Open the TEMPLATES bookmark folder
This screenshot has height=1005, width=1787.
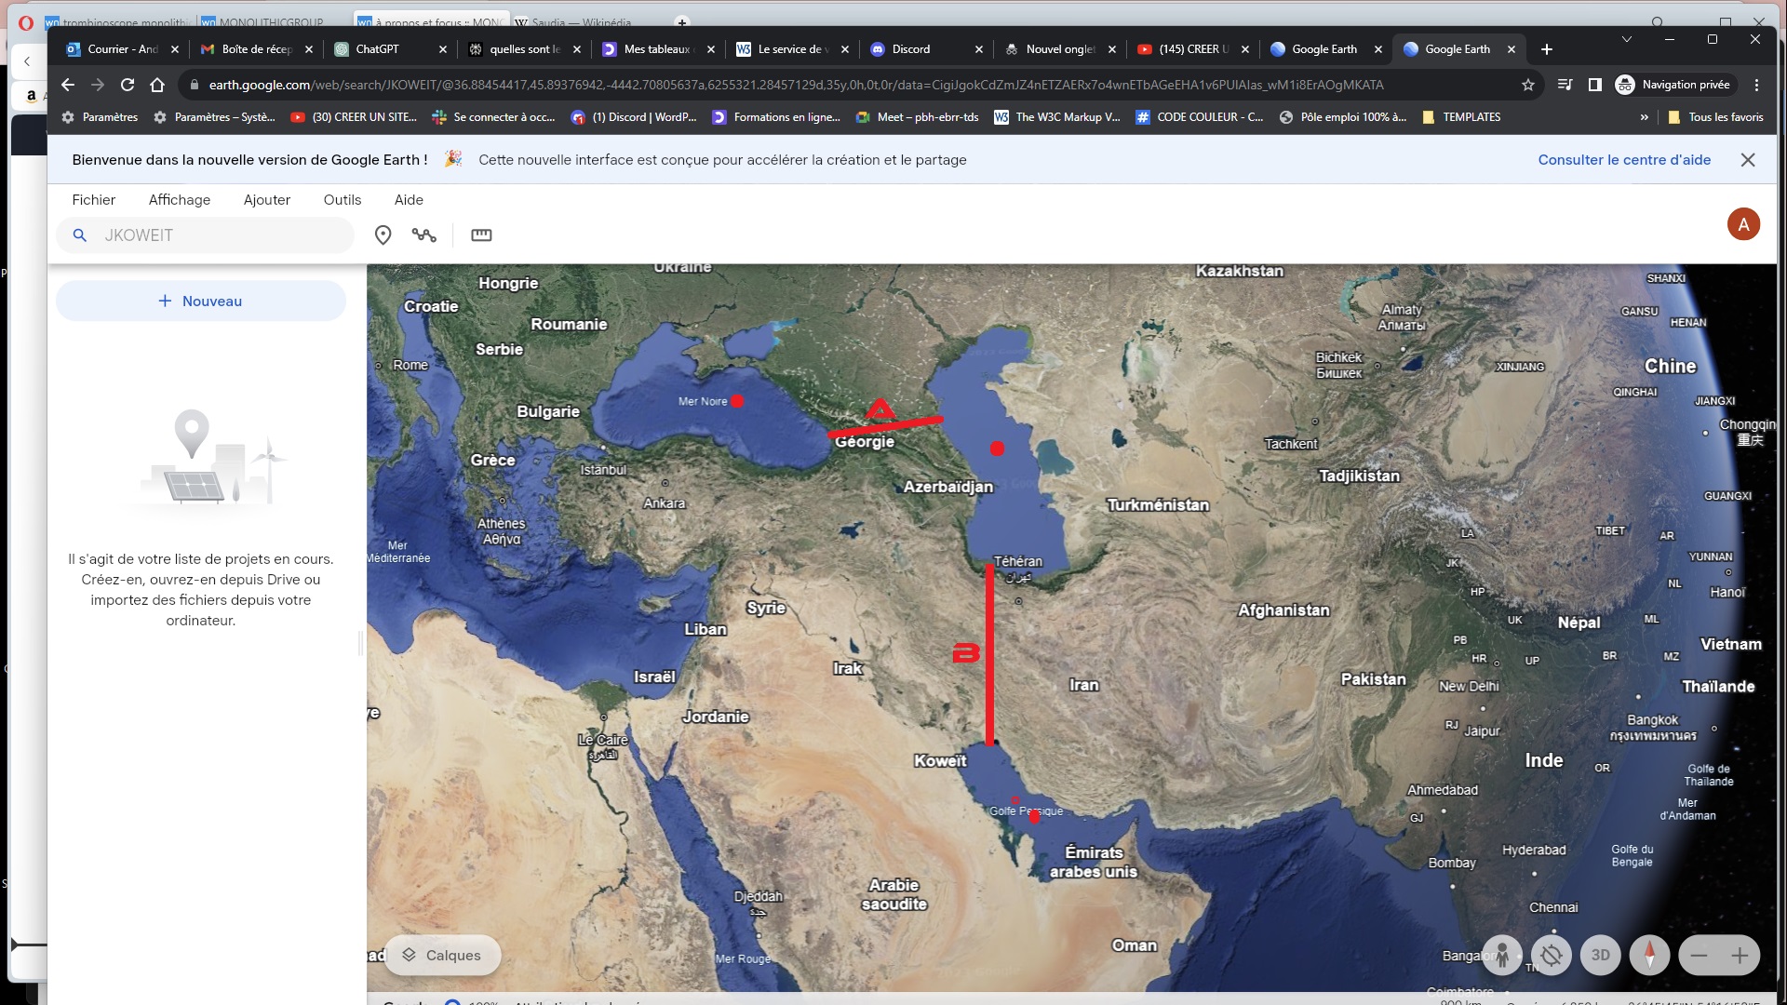[1461, 117]
